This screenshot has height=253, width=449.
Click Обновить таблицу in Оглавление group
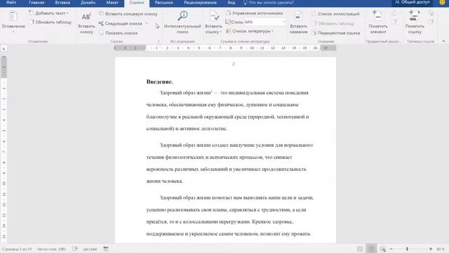[51, 22]
